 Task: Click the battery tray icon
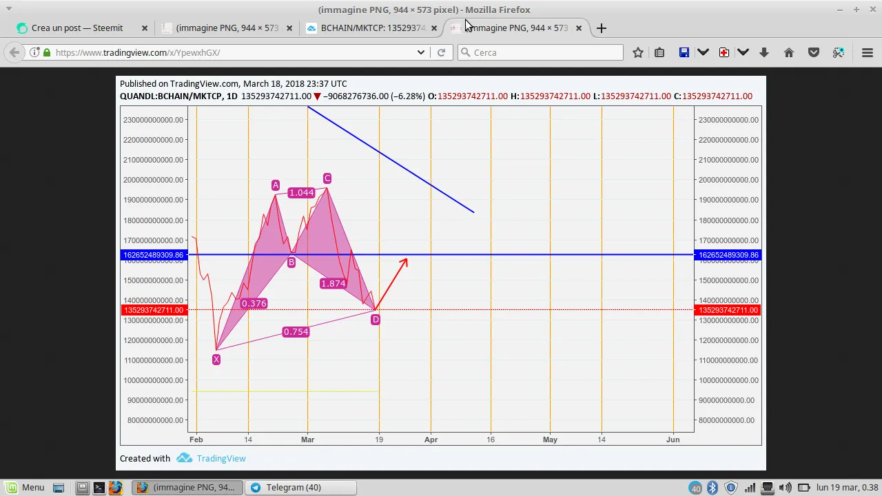(803, 488)
